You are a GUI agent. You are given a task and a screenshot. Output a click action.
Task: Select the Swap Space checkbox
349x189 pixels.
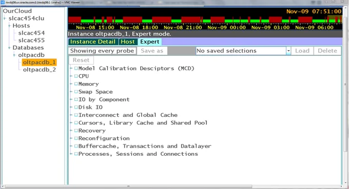tap(76, 92)
